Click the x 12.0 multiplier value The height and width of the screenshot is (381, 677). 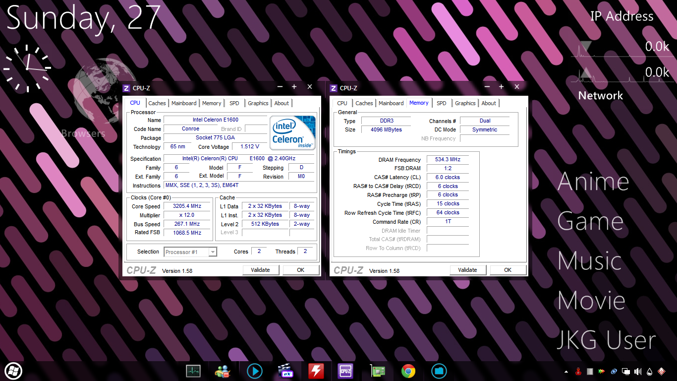click(187, 215)
